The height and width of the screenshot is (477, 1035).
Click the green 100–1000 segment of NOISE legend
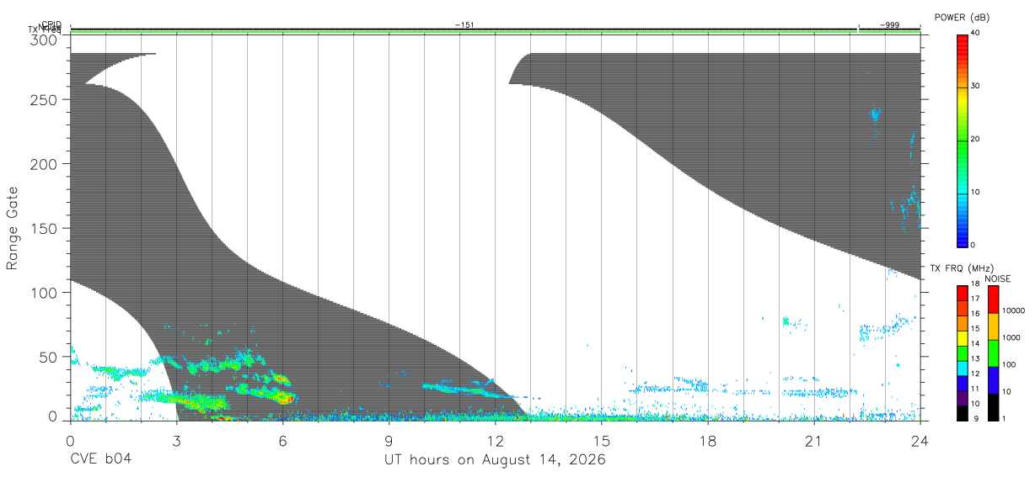pos(993,353)
